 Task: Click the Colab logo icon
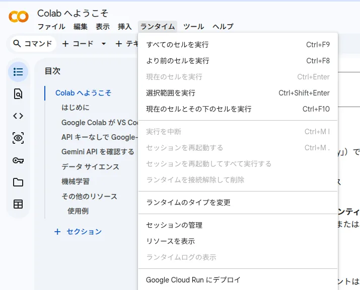coord(19,17)
